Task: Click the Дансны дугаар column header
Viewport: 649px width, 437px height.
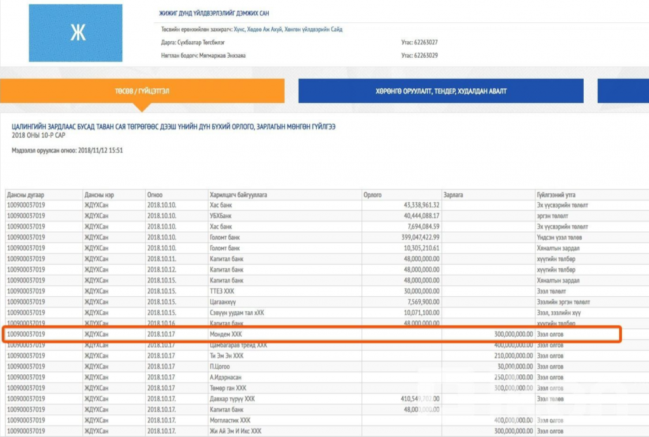Action: click(25, 194)
